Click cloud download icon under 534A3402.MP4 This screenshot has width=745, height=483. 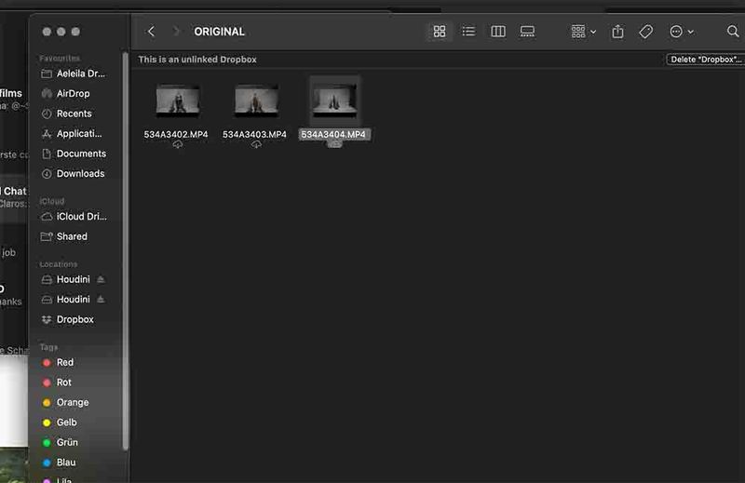[178, 145]
